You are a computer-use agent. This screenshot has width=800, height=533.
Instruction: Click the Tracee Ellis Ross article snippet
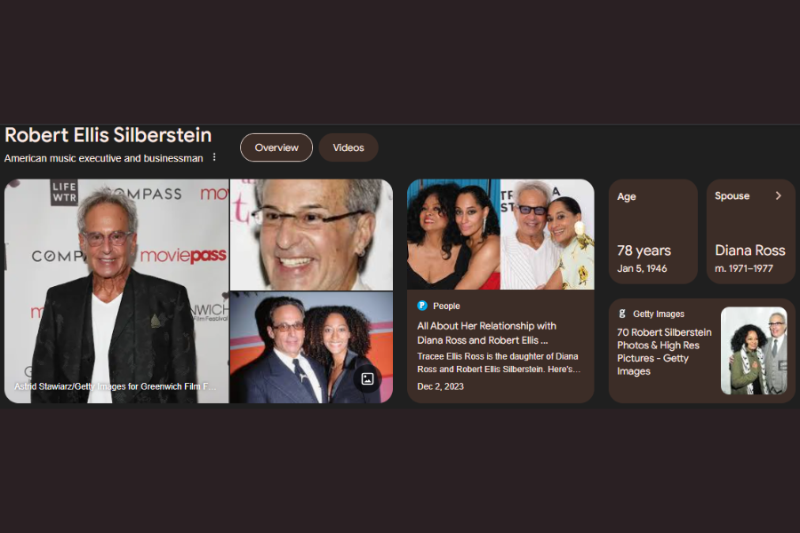499,362
